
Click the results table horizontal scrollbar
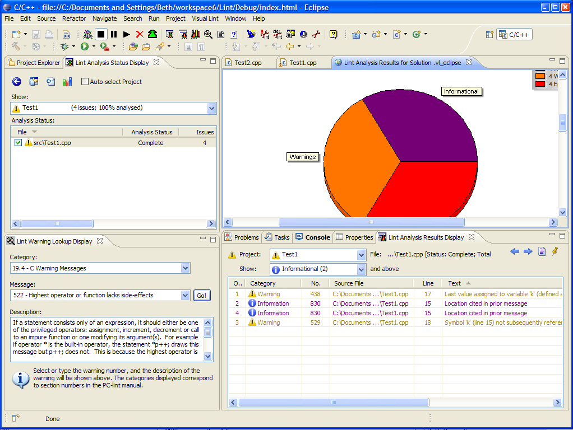(x=334, y=402)
